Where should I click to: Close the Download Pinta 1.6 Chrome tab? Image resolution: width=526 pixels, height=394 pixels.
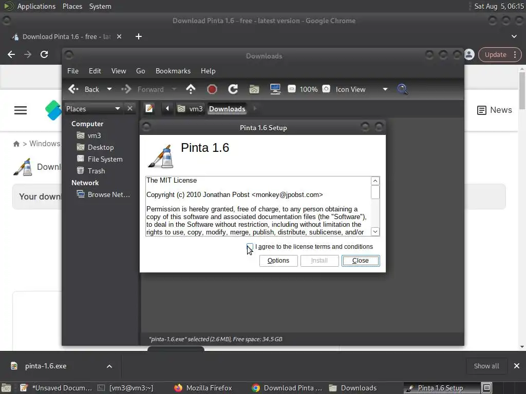[x=119, y=36]
